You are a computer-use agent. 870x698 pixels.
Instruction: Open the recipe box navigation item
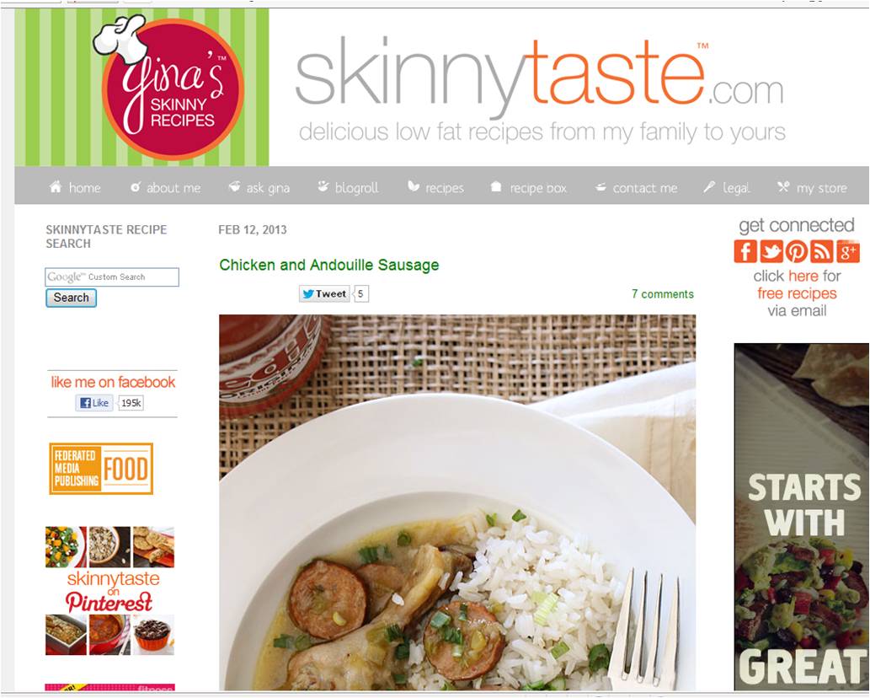click(x=529, y=188)
